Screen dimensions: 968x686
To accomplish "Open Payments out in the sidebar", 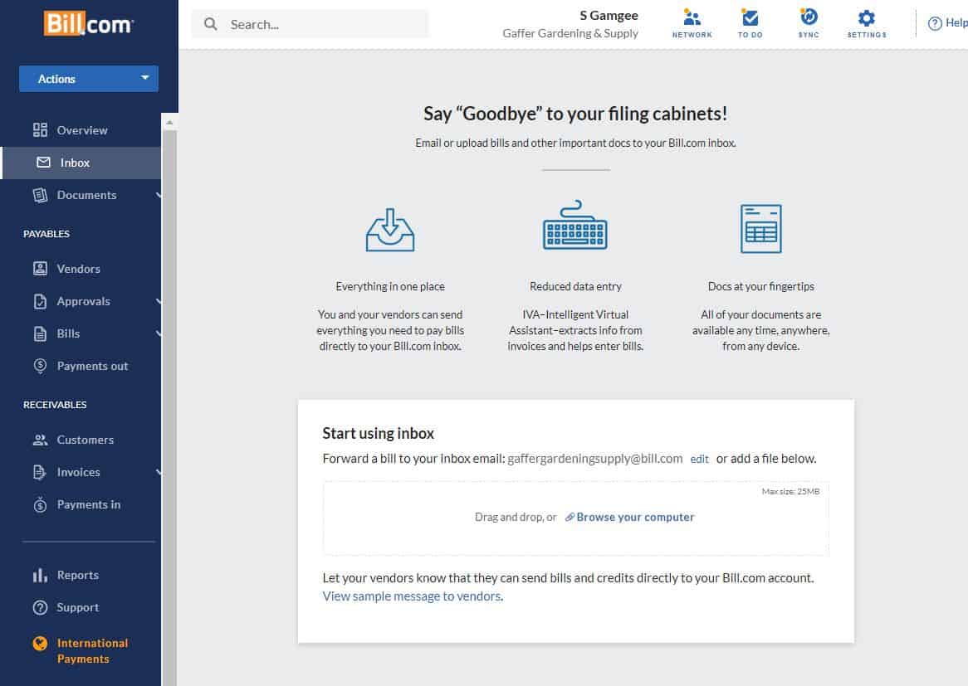I will coord(93,366).
